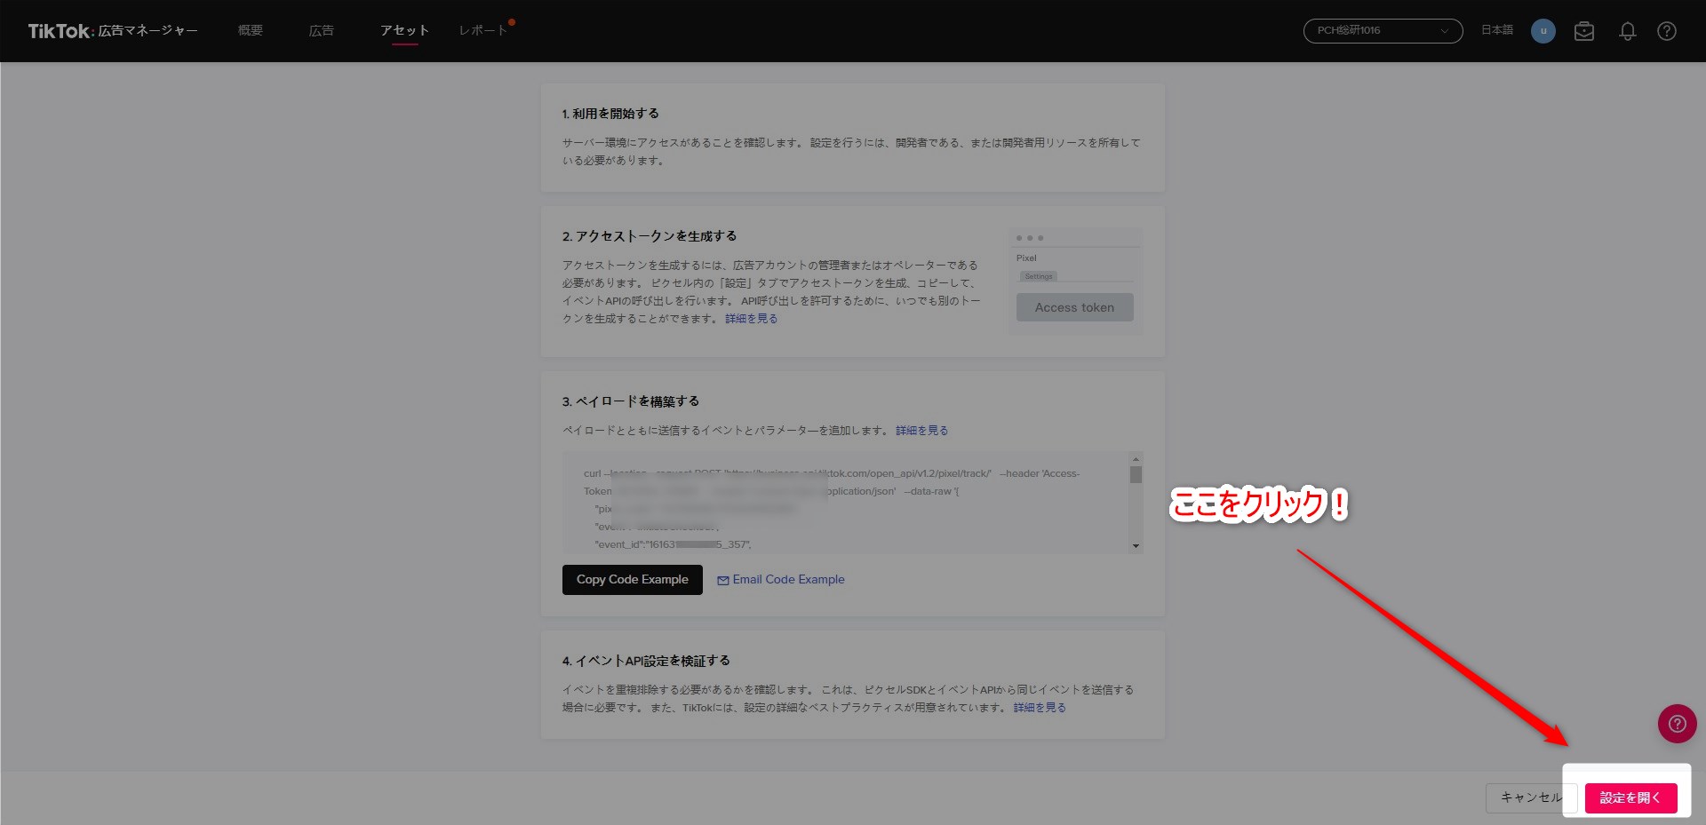Click the Access token illustration image
Screen dimensions: 1706x825
click(1074, 282)
